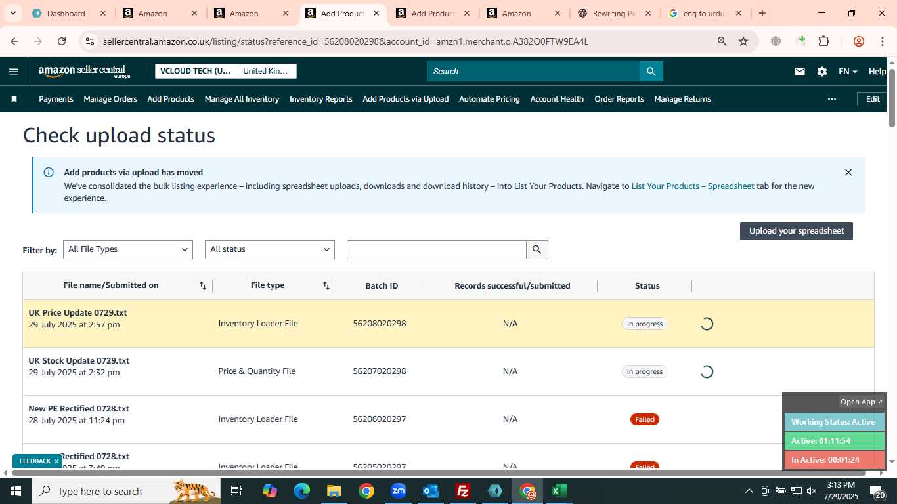
Task: Click the filter text input field
Action: coord(437,249)
